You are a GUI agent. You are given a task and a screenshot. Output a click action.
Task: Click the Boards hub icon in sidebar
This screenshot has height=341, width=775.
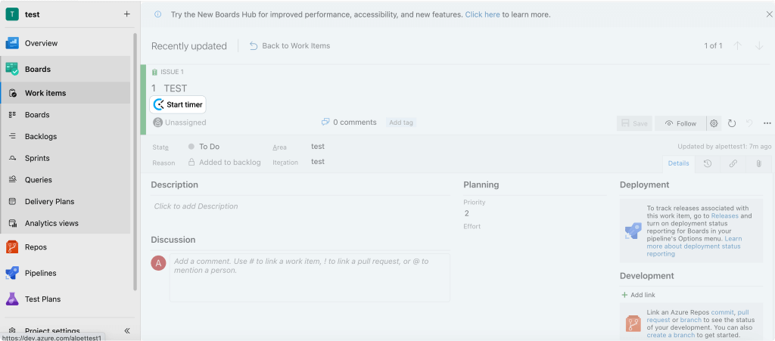(12, 69)
